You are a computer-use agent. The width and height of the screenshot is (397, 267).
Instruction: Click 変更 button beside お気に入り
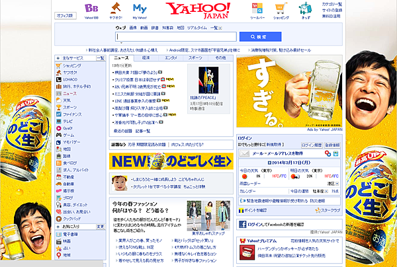pyautogui.click(x=101, y=227)
